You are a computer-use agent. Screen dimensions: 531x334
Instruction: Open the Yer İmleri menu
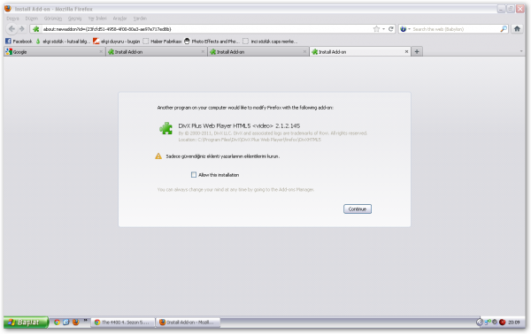[97, 19]
